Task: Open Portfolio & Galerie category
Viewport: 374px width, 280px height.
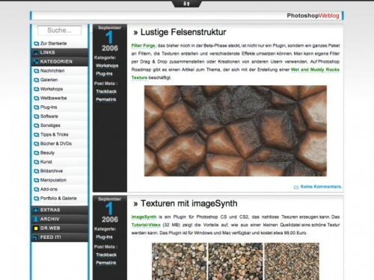Action: [x=58, y=198]
